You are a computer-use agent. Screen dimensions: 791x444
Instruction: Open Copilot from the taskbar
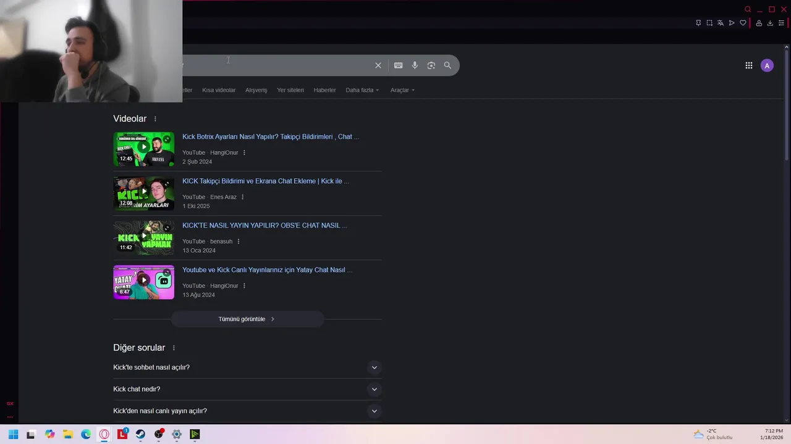click(x=49, y=434)
